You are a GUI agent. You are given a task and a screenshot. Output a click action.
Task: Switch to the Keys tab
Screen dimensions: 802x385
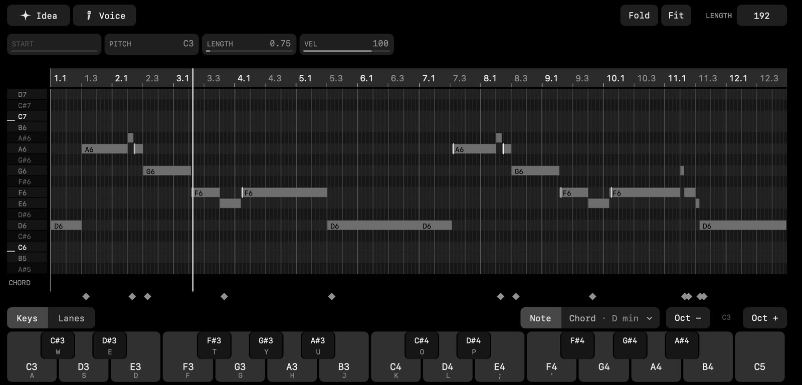(27, 318)
